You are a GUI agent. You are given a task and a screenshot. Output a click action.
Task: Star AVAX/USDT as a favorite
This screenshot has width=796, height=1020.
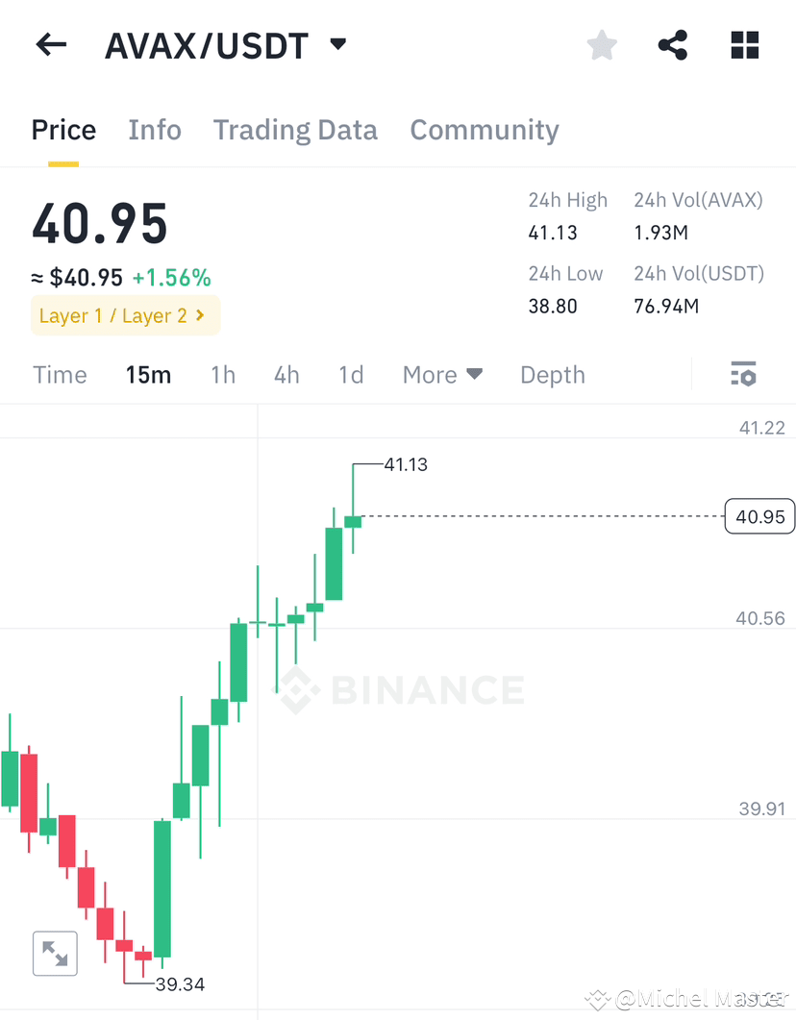[601, 44]
